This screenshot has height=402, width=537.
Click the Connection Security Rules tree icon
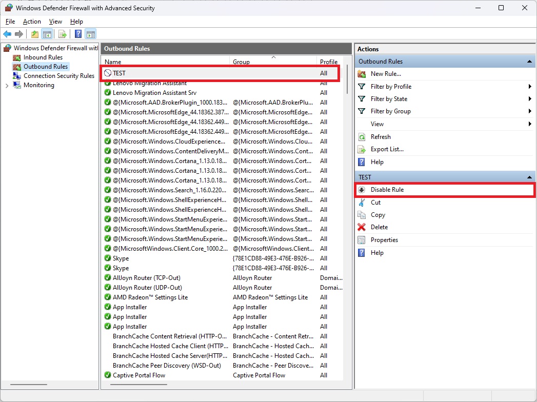click(17, 76)
